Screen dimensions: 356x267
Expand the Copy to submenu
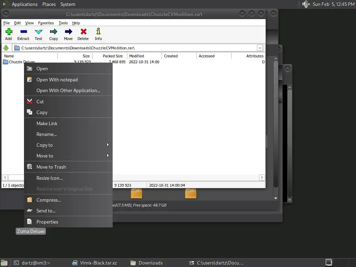(x=68, y=145)
